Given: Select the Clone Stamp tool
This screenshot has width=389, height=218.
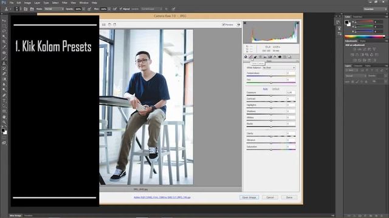Looking at the screenshot, I should coord(4,64).
